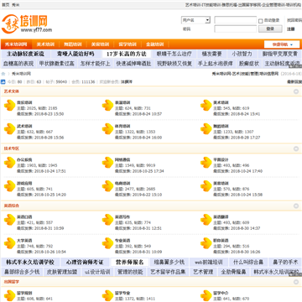
Task: Open the ui设计培训 link
Action: (x=97, y=272)
